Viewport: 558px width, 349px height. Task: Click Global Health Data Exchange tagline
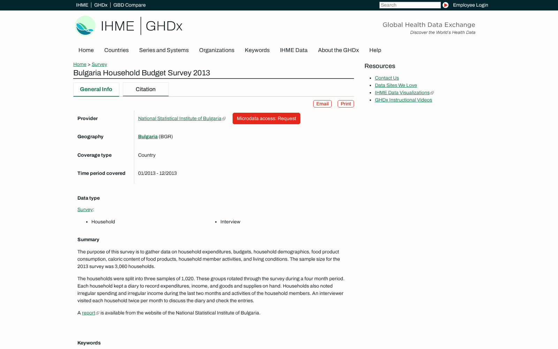[429, 25]
